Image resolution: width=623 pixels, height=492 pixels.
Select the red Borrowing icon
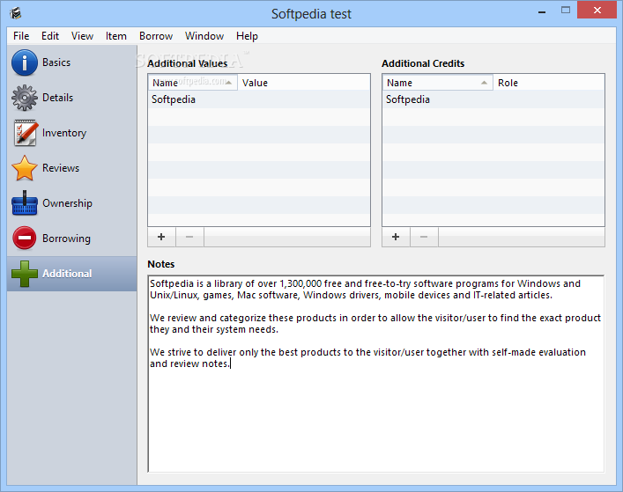[25, 238]
